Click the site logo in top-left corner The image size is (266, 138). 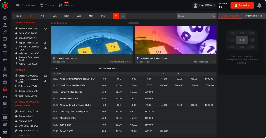[5, 5]
